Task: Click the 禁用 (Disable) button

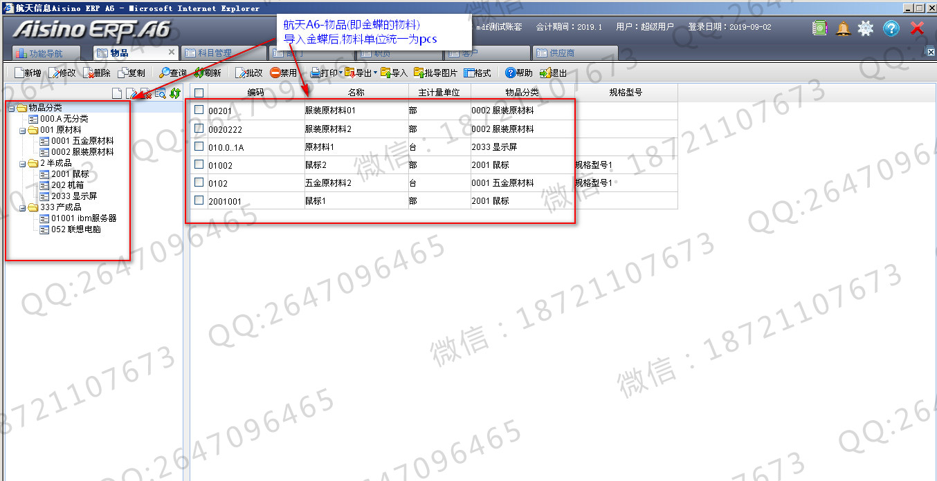Action: 283,73
